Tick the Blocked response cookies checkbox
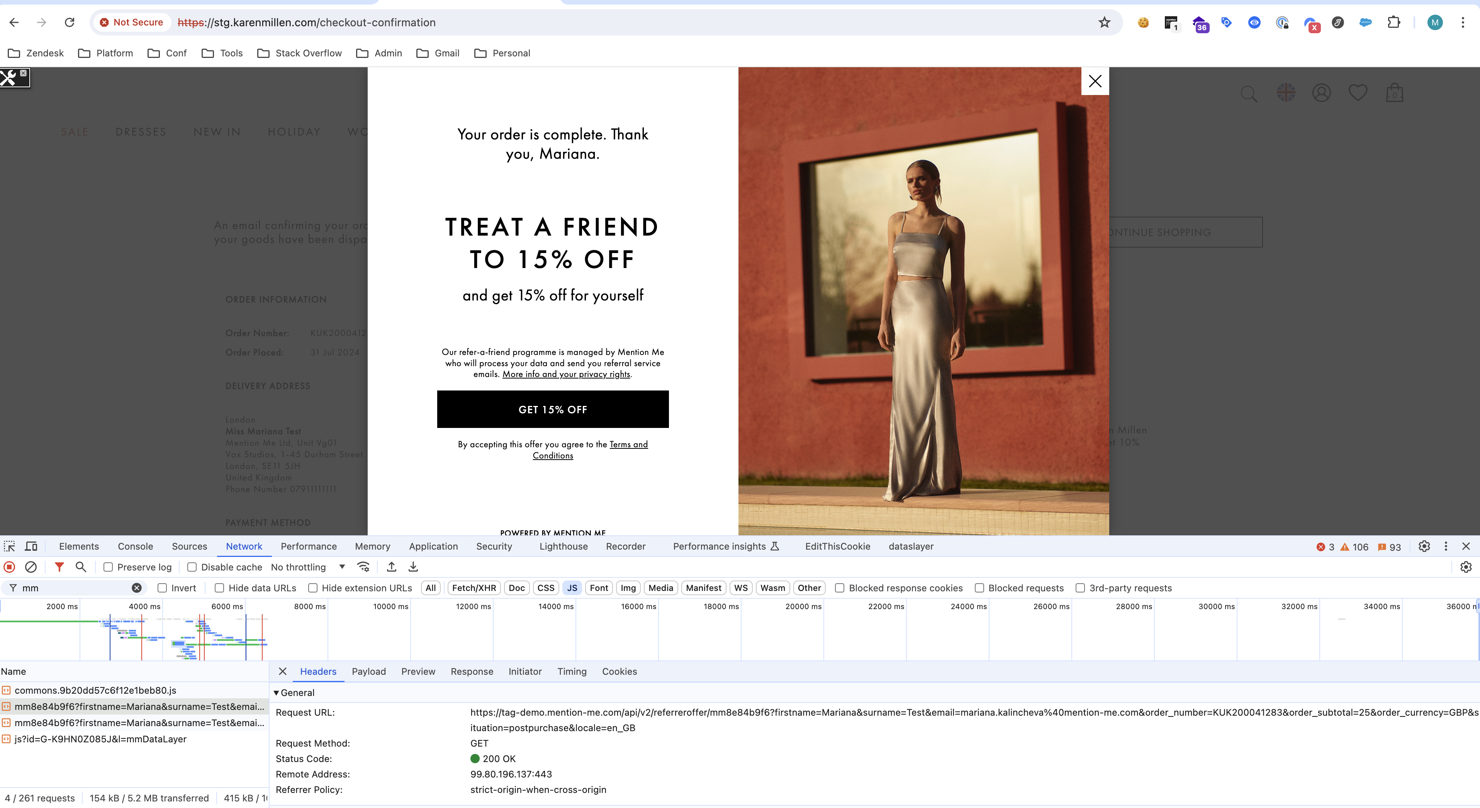This screenshot has width=1480, height=808. (x=839, y=587)
